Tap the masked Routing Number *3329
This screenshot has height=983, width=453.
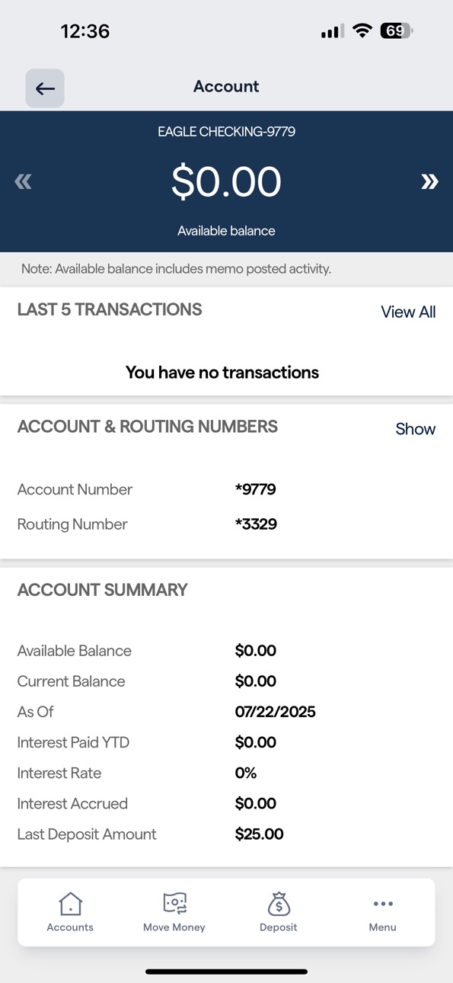(256, 524)
